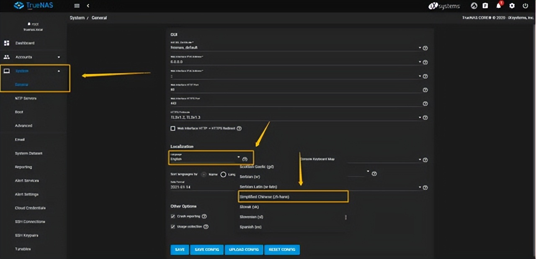Click help icon beside Crash reporting

pyautogui.click(x=204, y=216)
